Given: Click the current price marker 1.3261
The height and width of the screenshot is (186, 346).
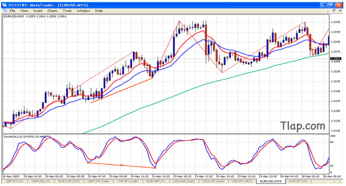Looking at the screenshot, I should pyautogui.click(x=336, y=59).
